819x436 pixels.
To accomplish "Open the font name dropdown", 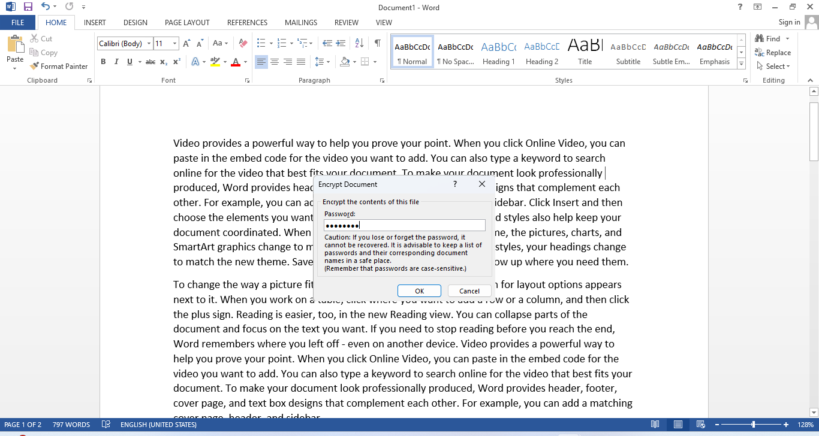I will click(x=148, y=44).
